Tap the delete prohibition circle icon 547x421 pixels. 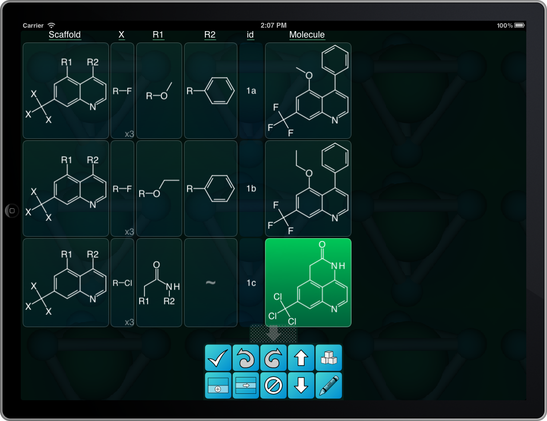[273, 385]
